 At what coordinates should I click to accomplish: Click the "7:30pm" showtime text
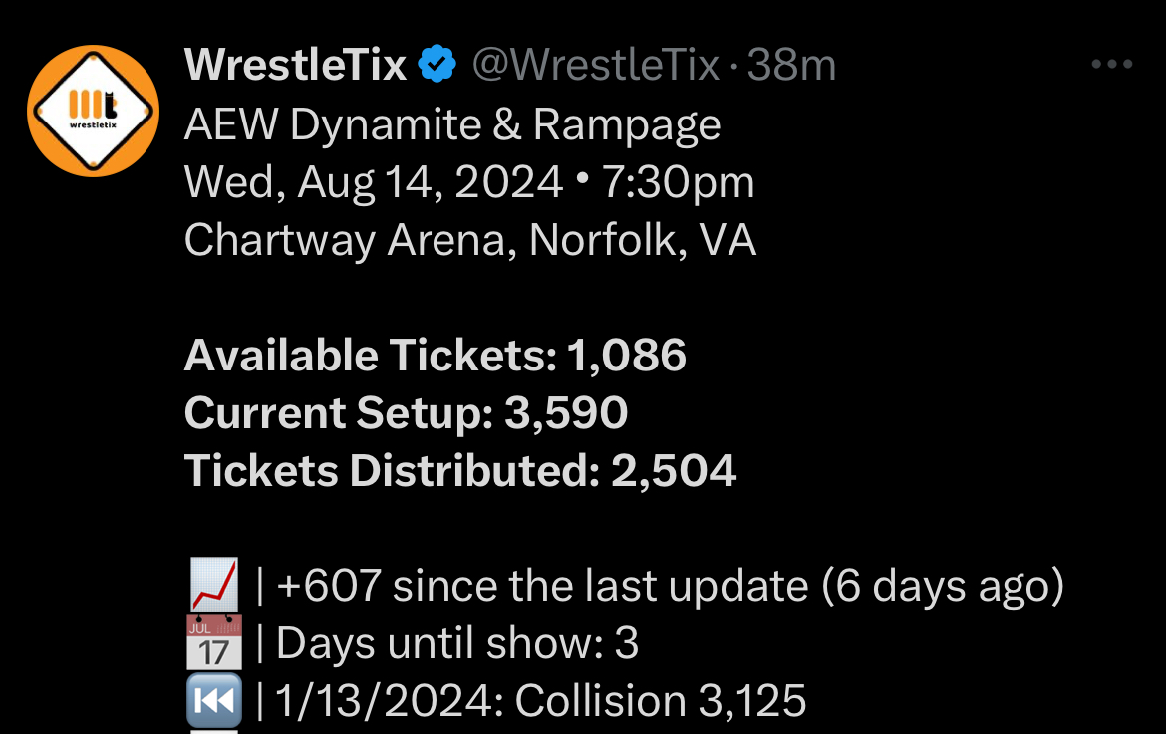click(x=681, y=182)
